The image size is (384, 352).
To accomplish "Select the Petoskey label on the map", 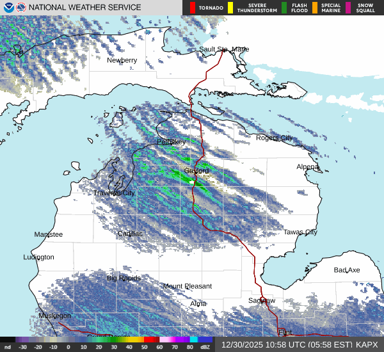I will [x=171, y=141].
